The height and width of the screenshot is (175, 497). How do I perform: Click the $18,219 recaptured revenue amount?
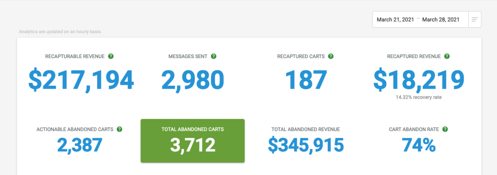point(418,80)
